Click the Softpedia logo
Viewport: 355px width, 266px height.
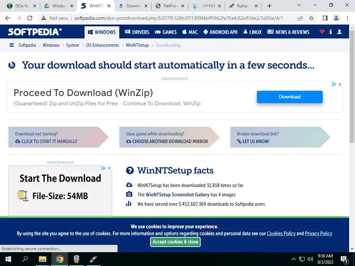pos(35,32)
